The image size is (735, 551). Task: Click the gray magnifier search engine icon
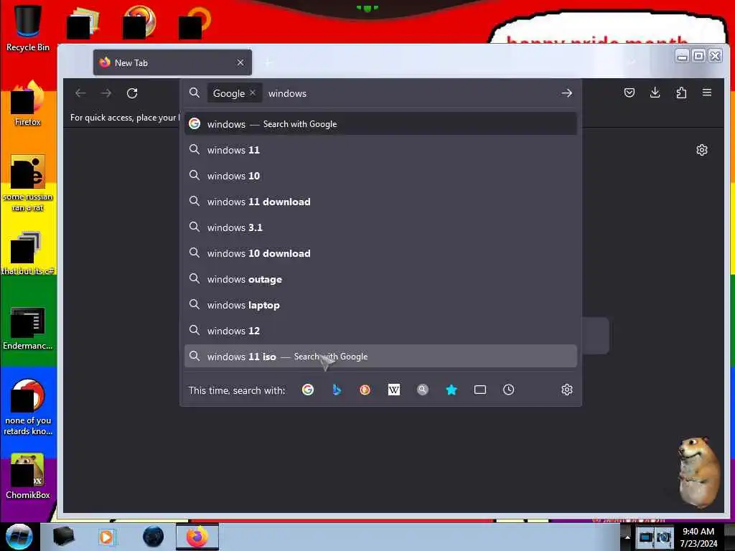click(422, 390)
